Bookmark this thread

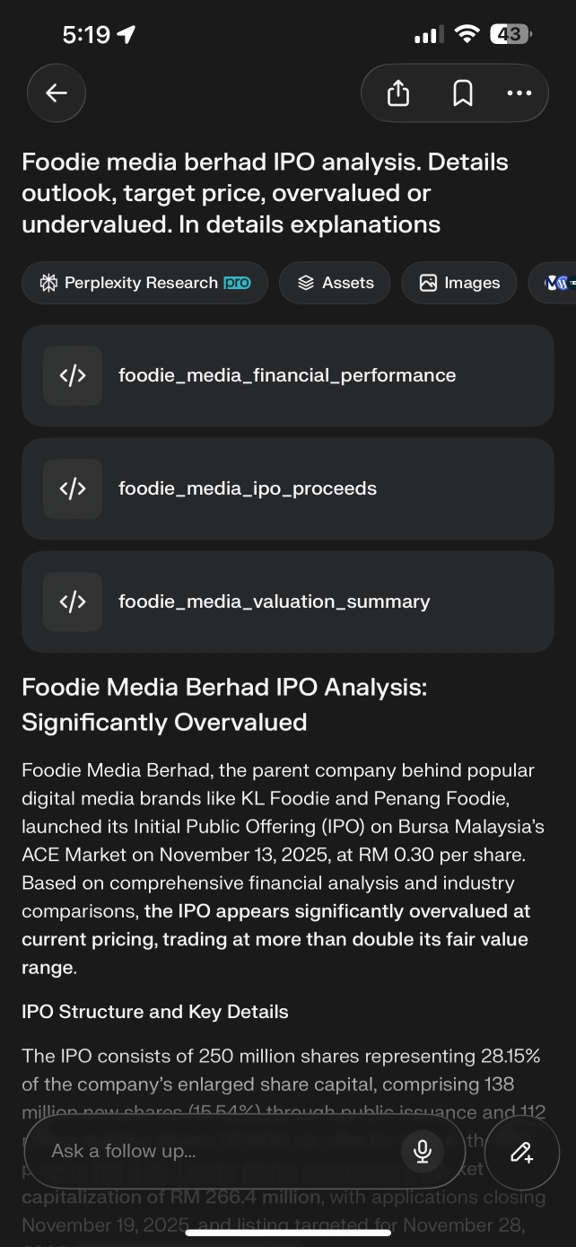click(463, 92)
